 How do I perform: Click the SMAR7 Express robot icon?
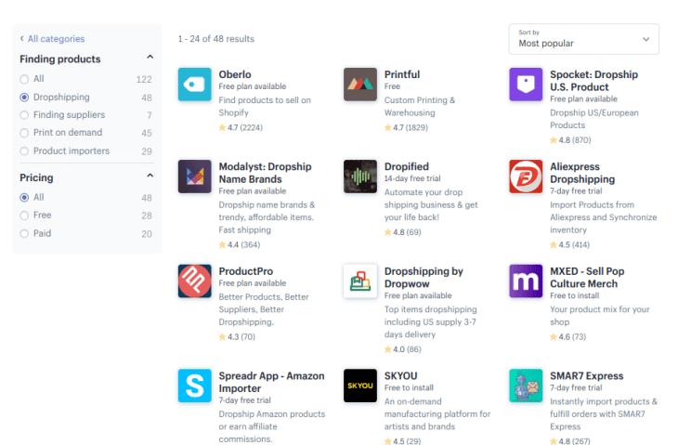526,386
